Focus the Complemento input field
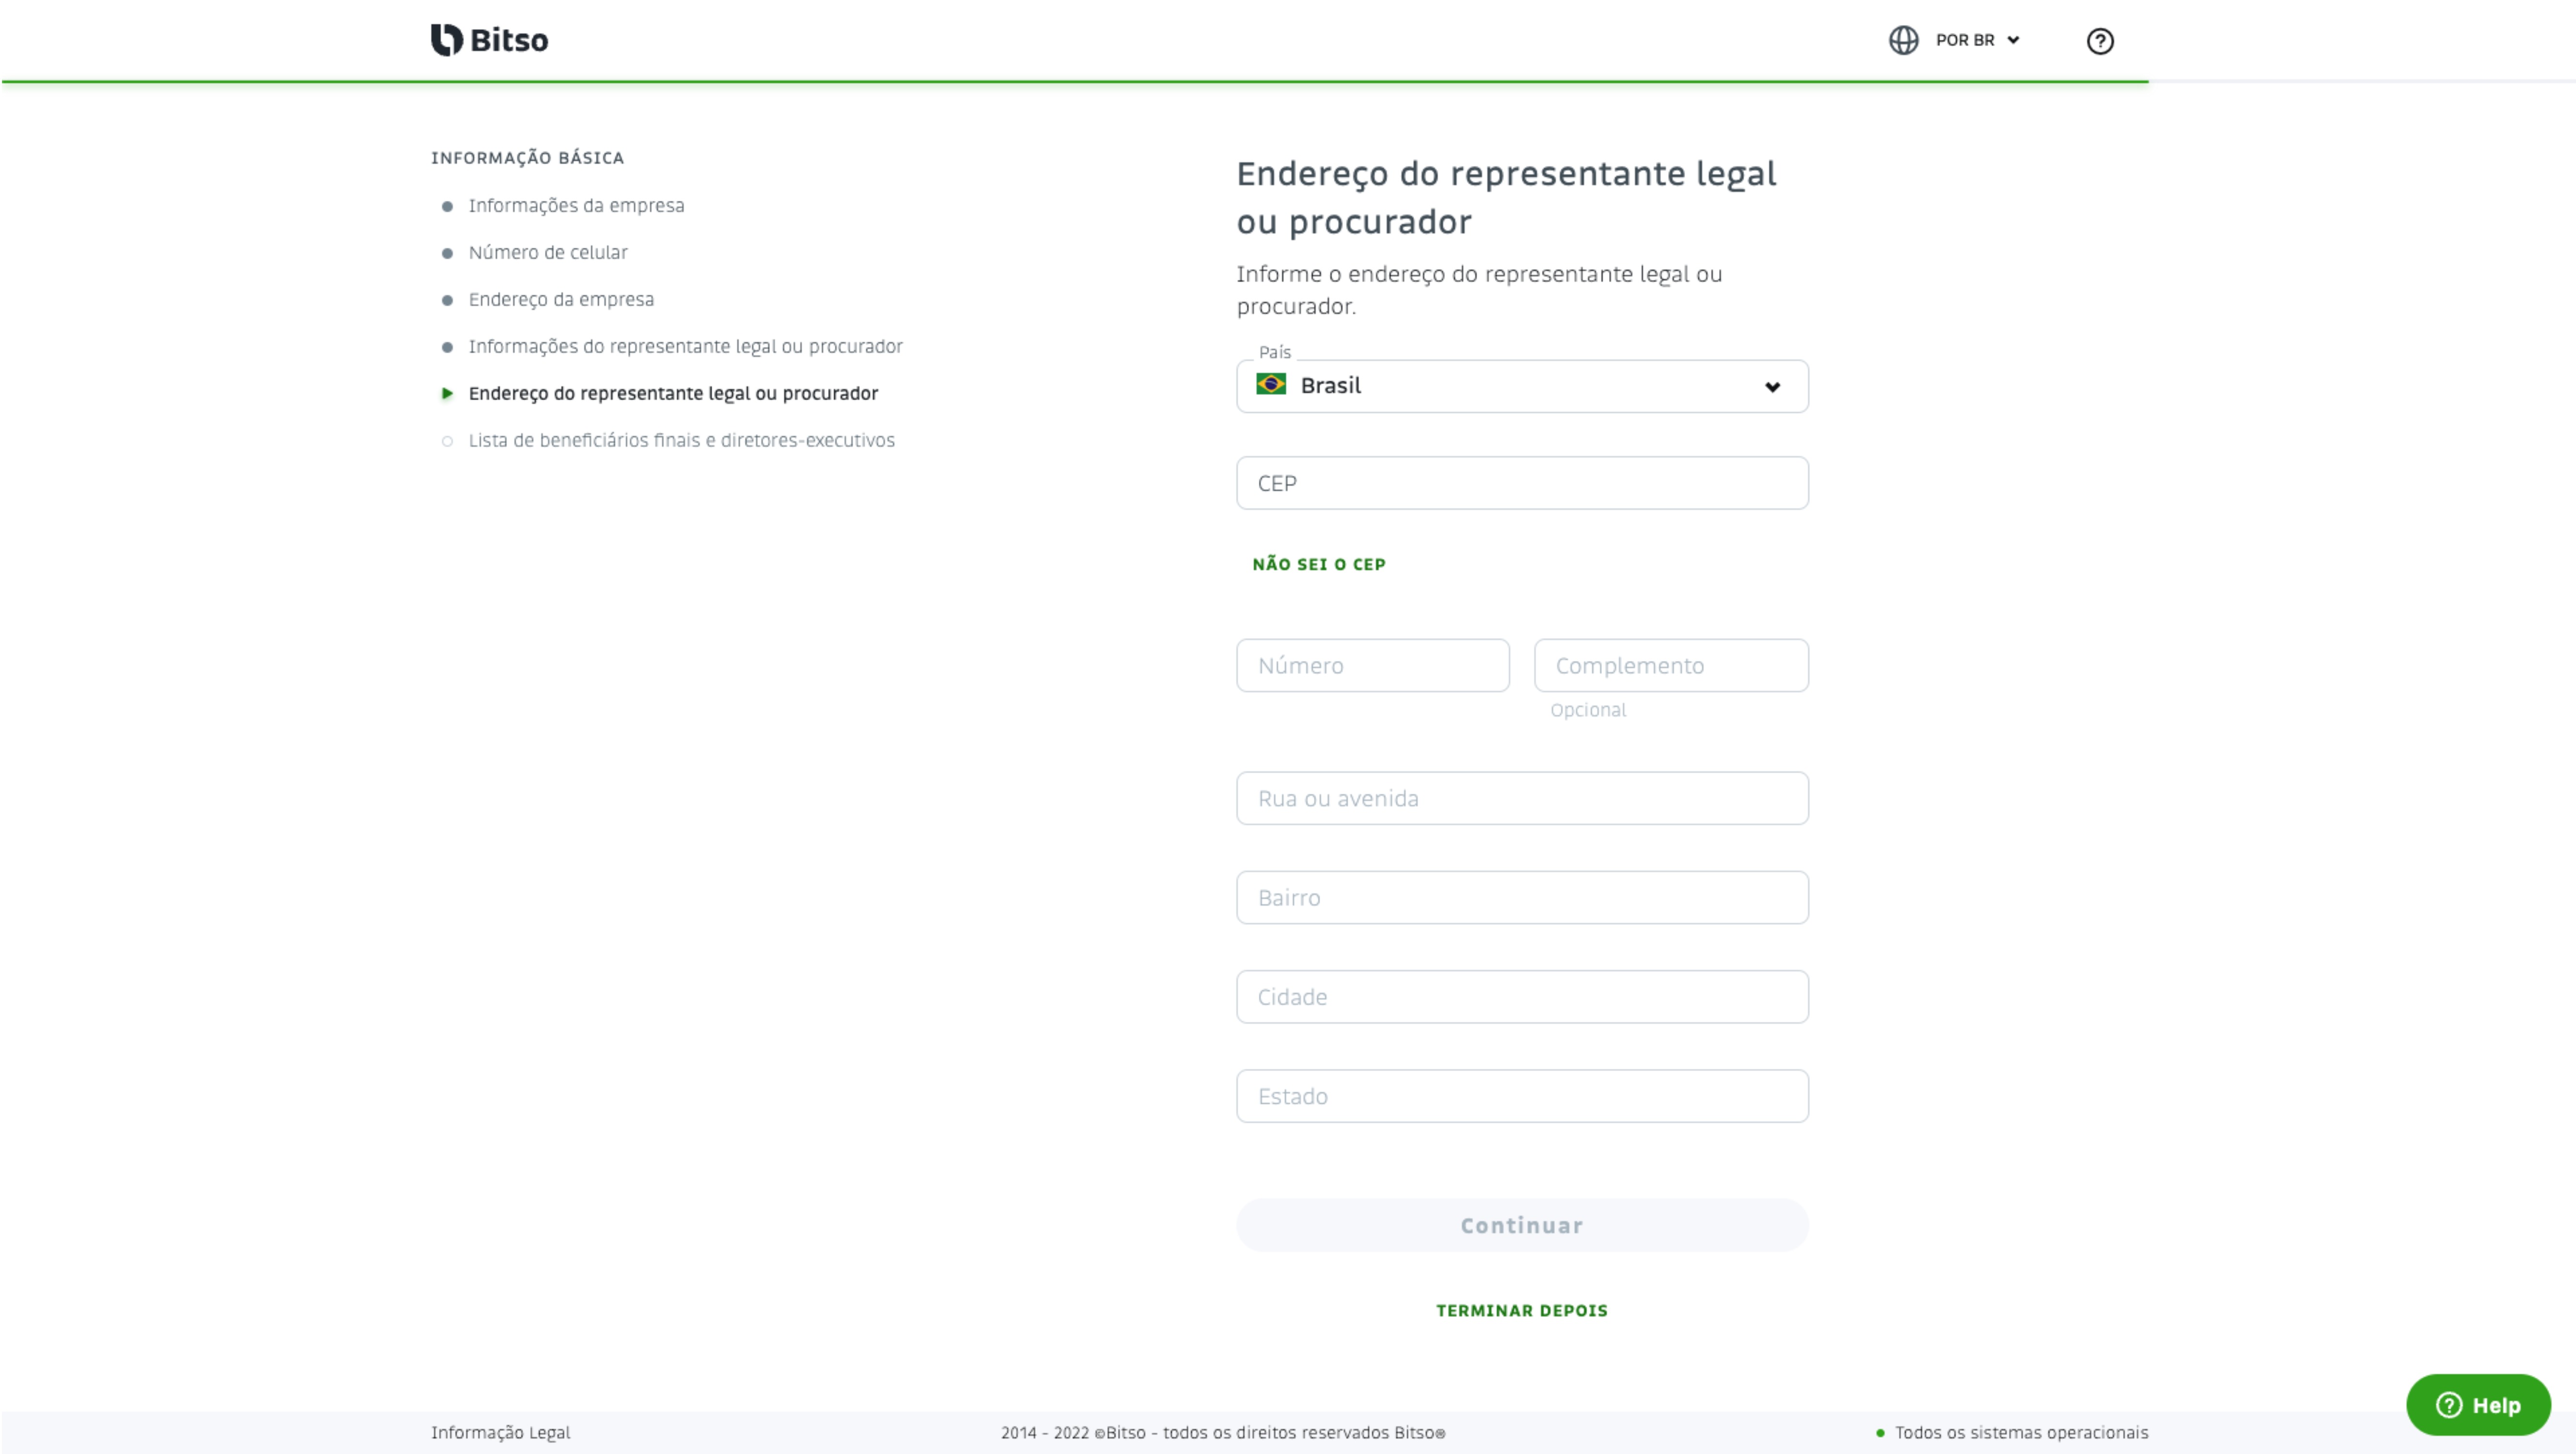This screenshot has width=2576, height=1454. [x=1671, y=665]
